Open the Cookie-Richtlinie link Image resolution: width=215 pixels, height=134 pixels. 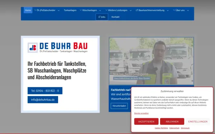click(161, 128)
